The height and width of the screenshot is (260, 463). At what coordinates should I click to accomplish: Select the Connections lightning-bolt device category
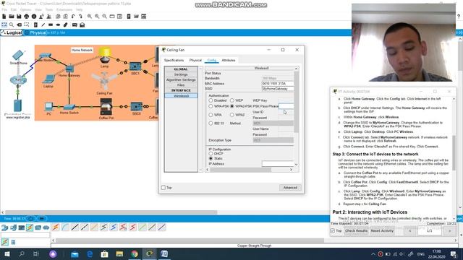click(x=30, y=227)
